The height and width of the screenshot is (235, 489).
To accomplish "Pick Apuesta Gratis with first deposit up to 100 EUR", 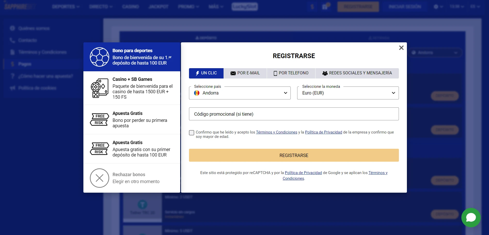I will pyautogui.click(x=132, y=149).
